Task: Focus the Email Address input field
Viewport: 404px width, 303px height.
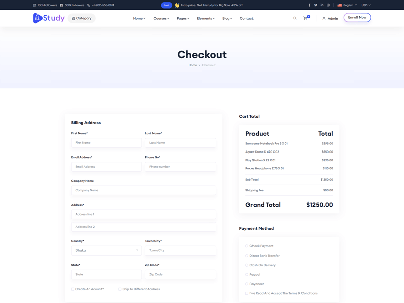Action: point(106,167)
